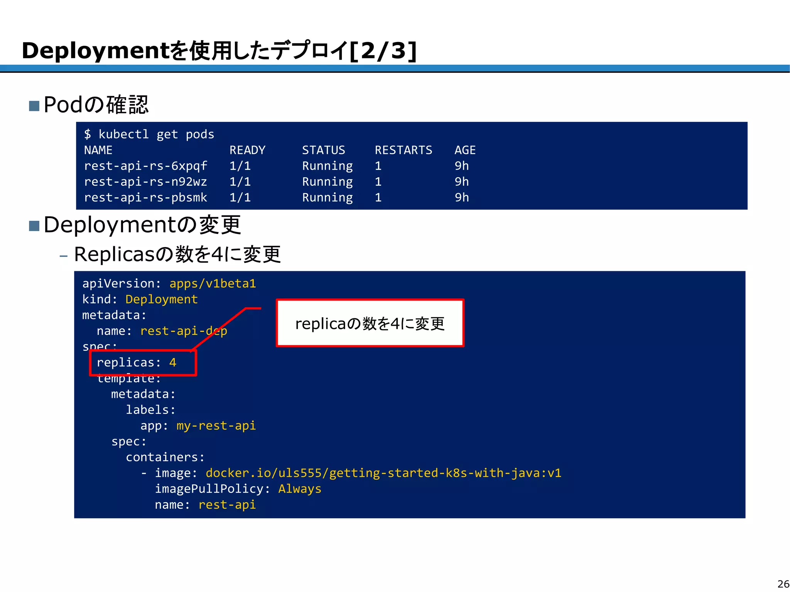This screenshot has width=790, height=592.
Task: Click 'Running' status of rest-api-rs-pbsmk
Action: (x=327, y=198)
